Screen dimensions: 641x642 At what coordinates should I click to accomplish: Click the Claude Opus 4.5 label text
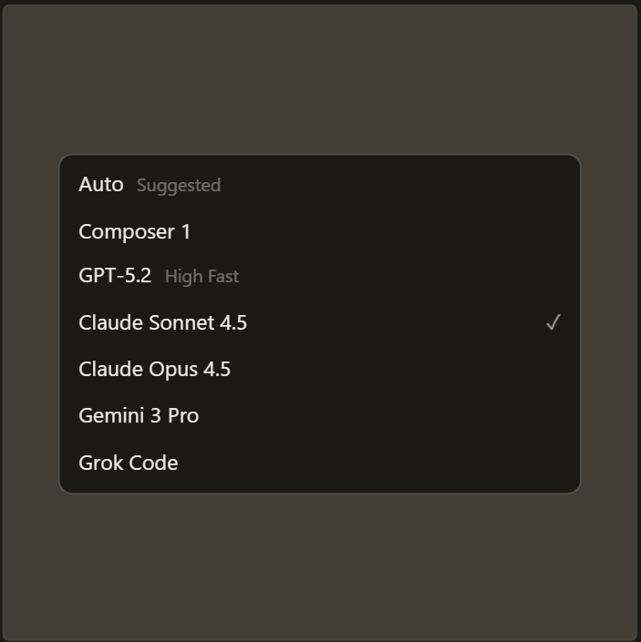[x=154, y=369]
